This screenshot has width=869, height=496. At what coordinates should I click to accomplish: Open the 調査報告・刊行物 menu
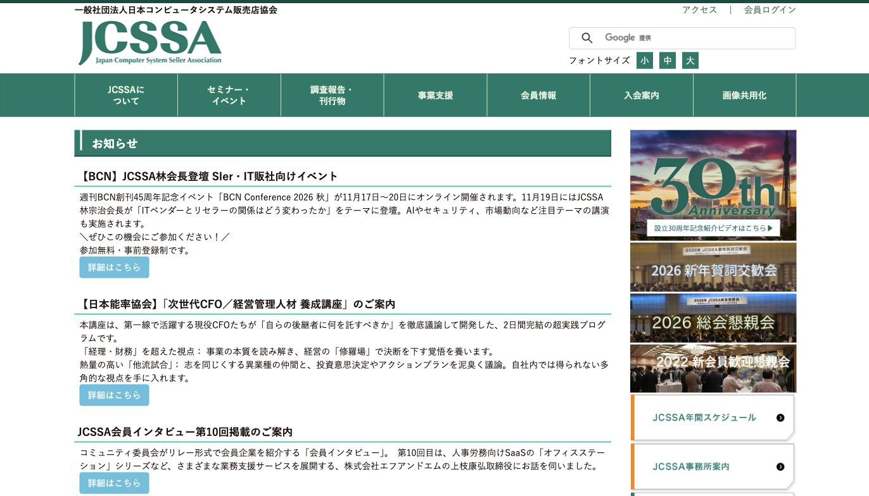[x=333, y=95]
